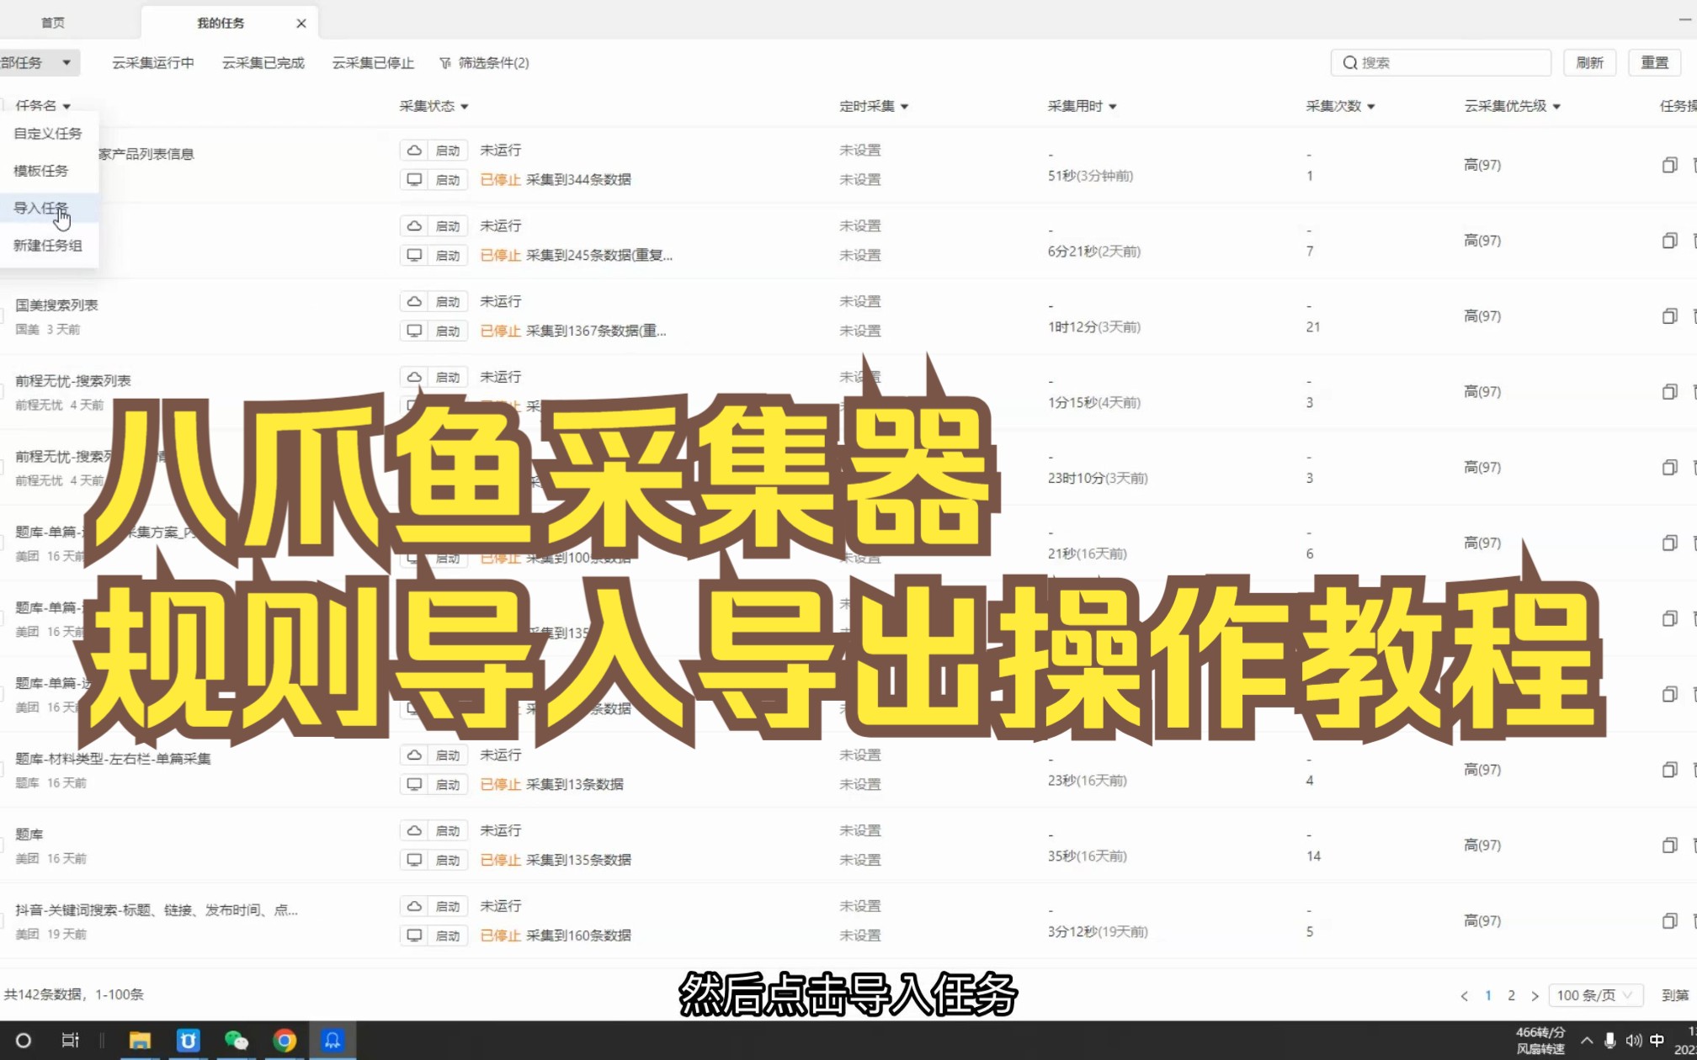Open WeChat from taskbar
Image resolution: width=1697 pixels, height=1060 pixels.
(237, 1041)
